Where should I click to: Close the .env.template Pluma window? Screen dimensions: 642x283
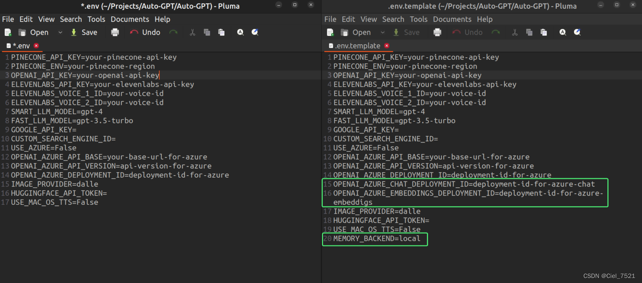tap(632, 5)
